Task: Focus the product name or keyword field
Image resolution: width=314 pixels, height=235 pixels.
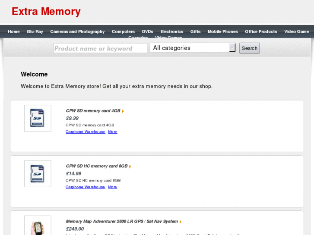Action: pyautogui.click(x=100, y=48)
